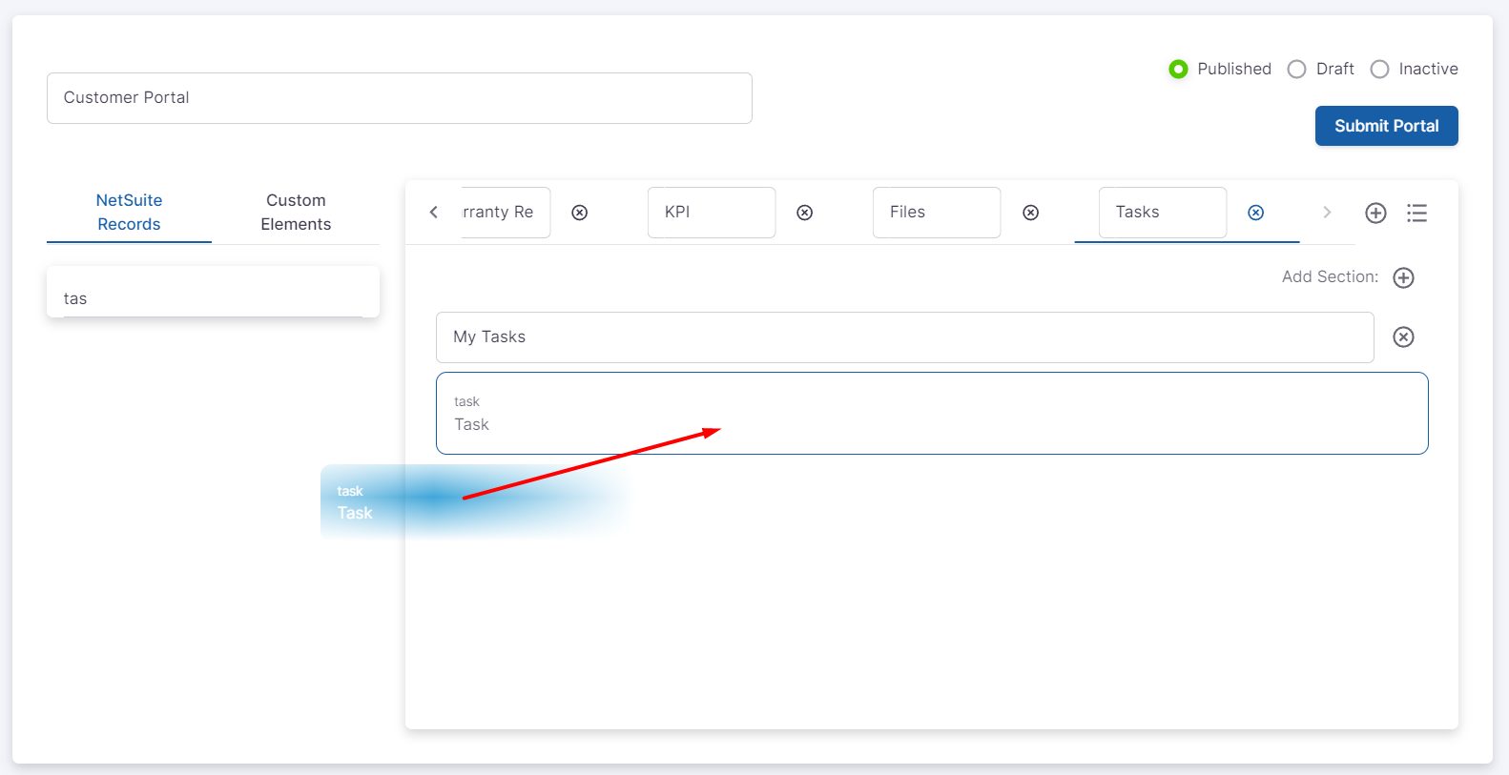This screenshot has height=775, width=1509.
Task: Edit the Customer Portal name field
Action: pyautogui.click(x=399, y=98)
